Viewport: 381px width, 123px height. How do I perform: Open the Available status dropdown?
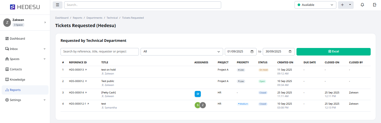[x=315, y=5]
